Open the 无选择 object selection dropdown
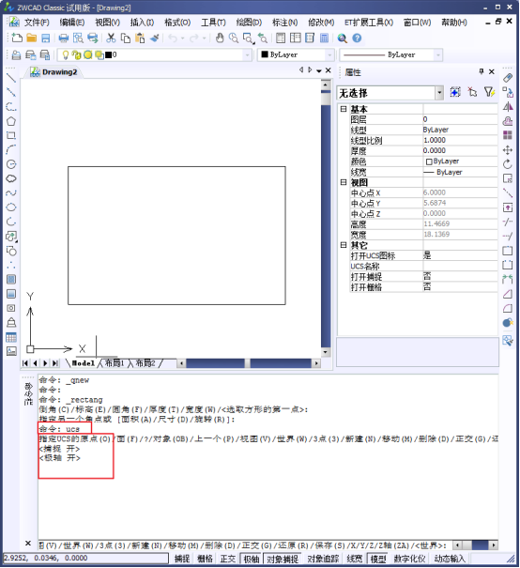520x568 pixels. [439, 93]
